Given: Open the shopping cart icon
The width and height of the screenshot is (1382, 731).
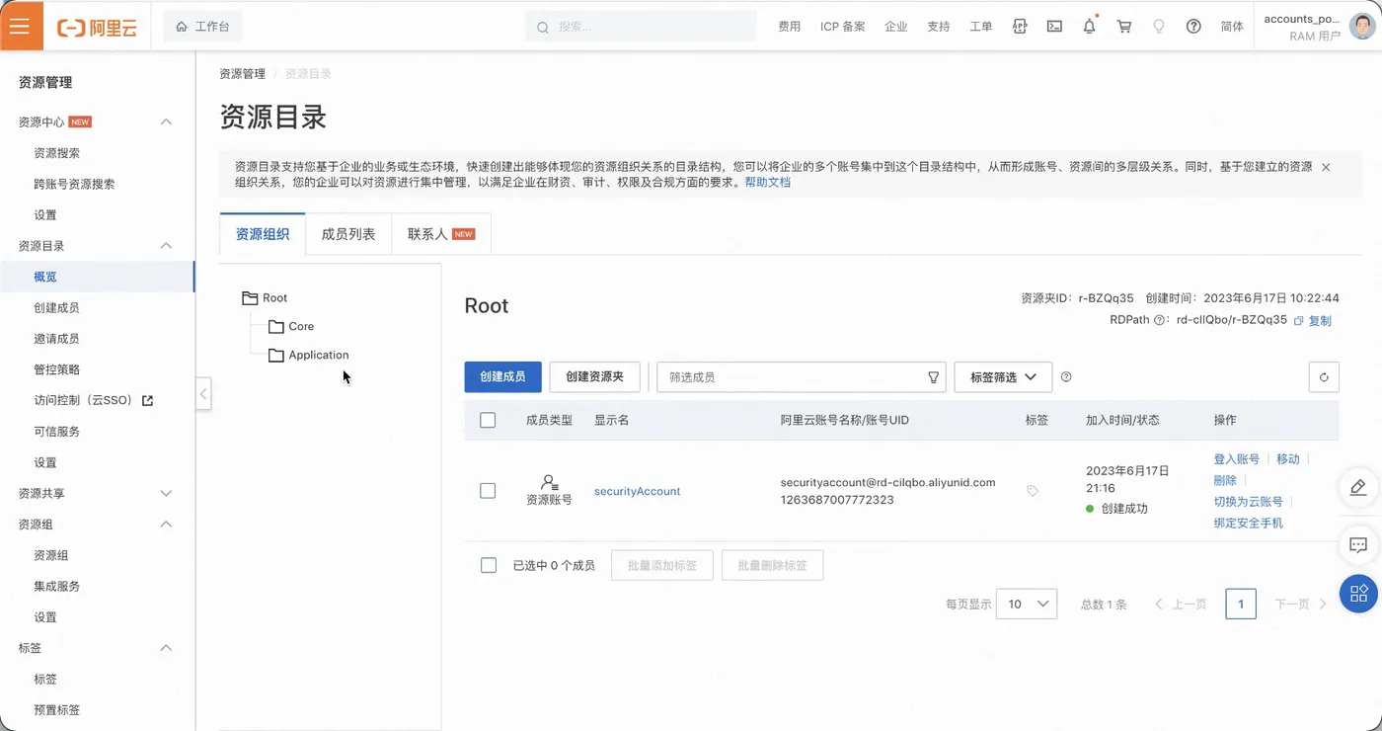Looking at the screenshot, I should (1123, 27).
